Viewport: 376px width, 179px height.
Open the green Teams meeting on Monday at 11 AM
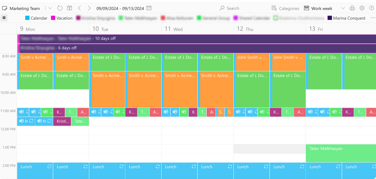point(47,112)
